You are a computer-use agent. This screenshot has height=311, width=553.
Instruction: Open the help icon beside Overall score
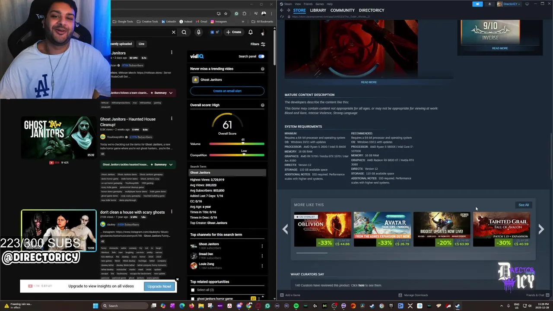point(262,105)
